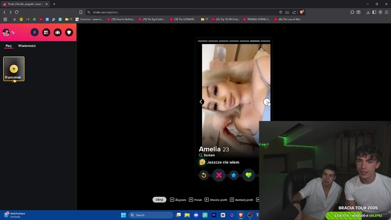Open Discord from the taskbar

pos(196,215)
